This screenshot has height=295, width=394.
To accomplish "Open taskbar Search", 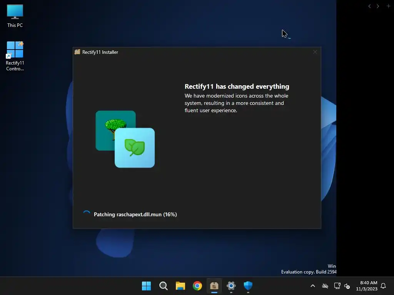I will point(163,286).
